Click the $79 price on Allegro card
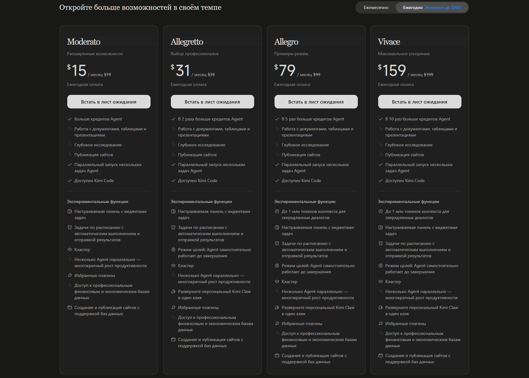 pyautogui.click(x=285, y=70)
